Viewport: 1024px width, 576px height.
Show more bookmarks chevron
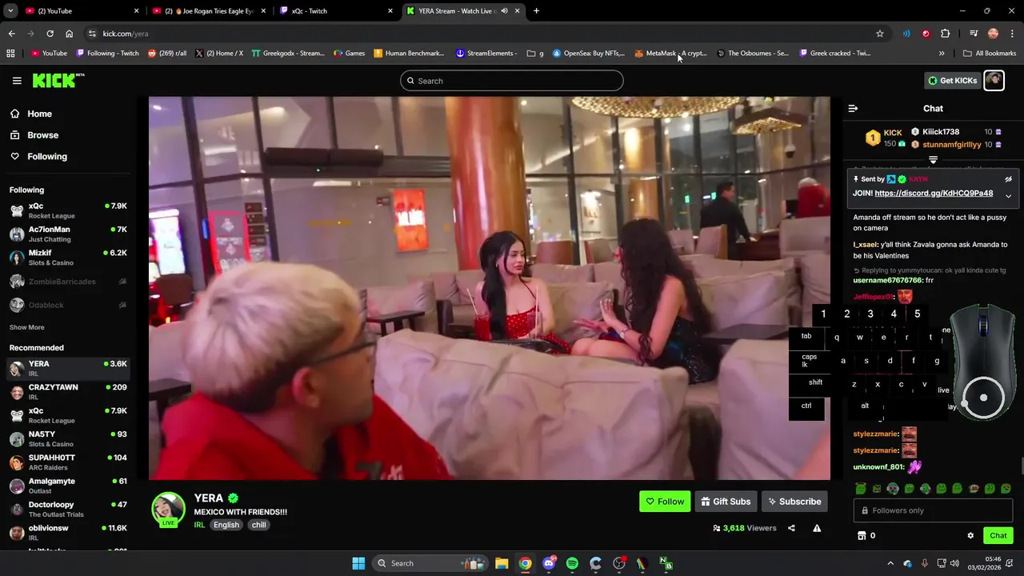tap(942, 54)
